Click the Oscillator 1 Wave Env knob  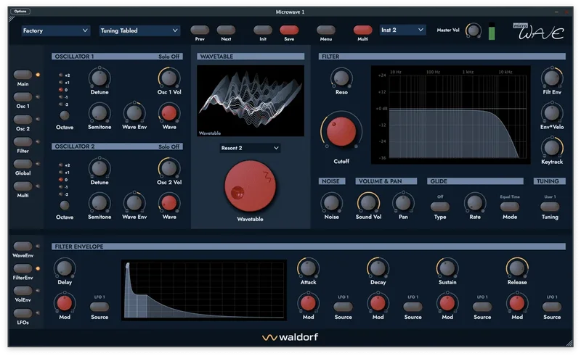pos(134,113)
